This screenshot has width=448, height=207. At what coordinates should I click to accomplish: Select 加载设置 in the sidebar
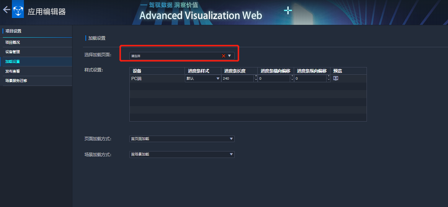(x=36, y=62)
